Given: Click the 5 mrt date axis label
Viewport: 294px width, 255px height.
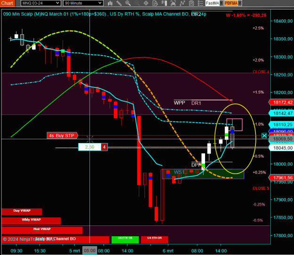Looking at the screenshot, I should [x=74, y=251].
